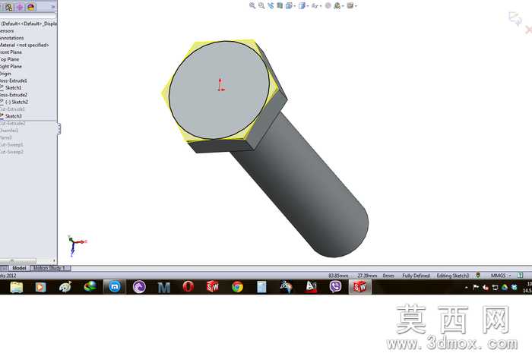532x353 pixels.
Task: Show hidden system tray icons arrow
Action: pos(467,287)
